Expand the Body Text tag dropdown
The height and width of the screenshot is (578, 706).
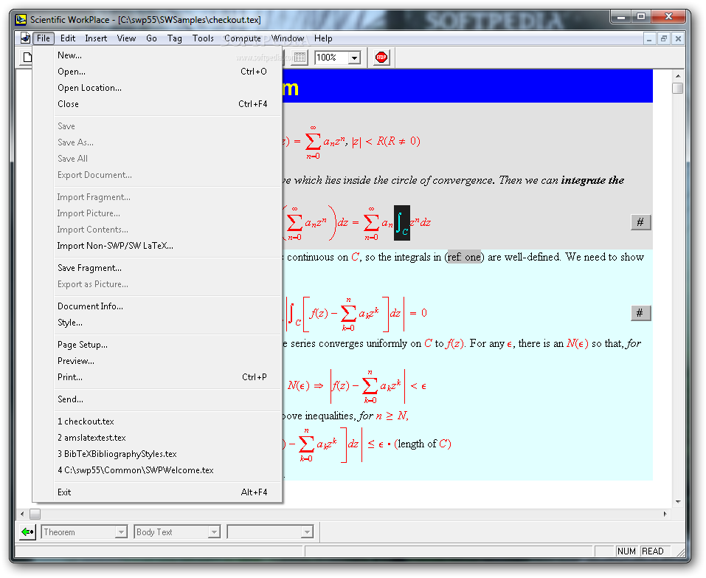coord(214,532)
